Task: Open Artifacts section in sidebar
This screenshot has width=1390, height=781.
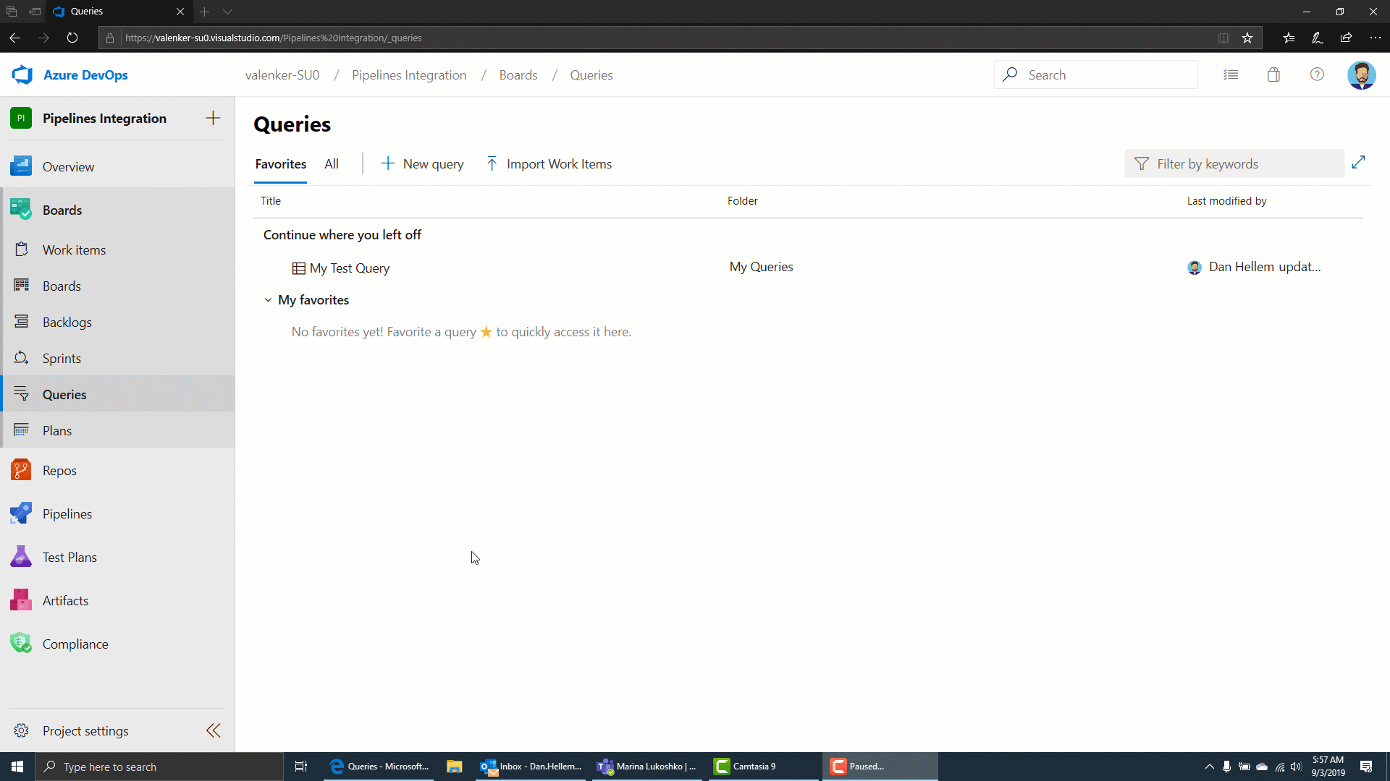Action: coord(65,601)
